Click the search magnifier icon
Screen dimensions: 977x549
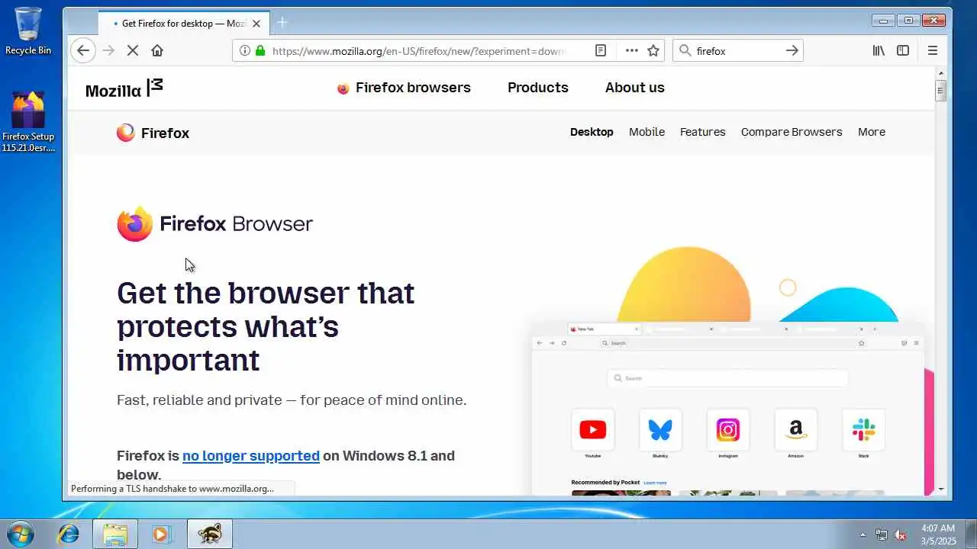point(685,50)
